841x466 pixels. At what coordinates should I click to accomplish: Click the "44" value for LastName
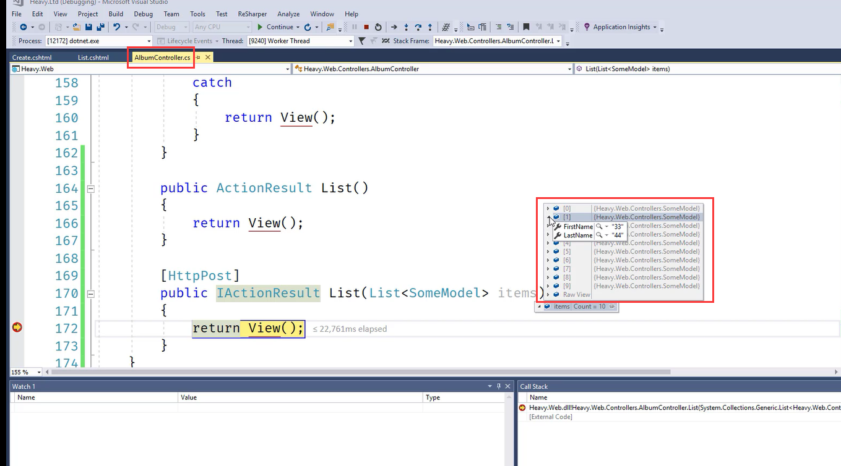[617, 235]
